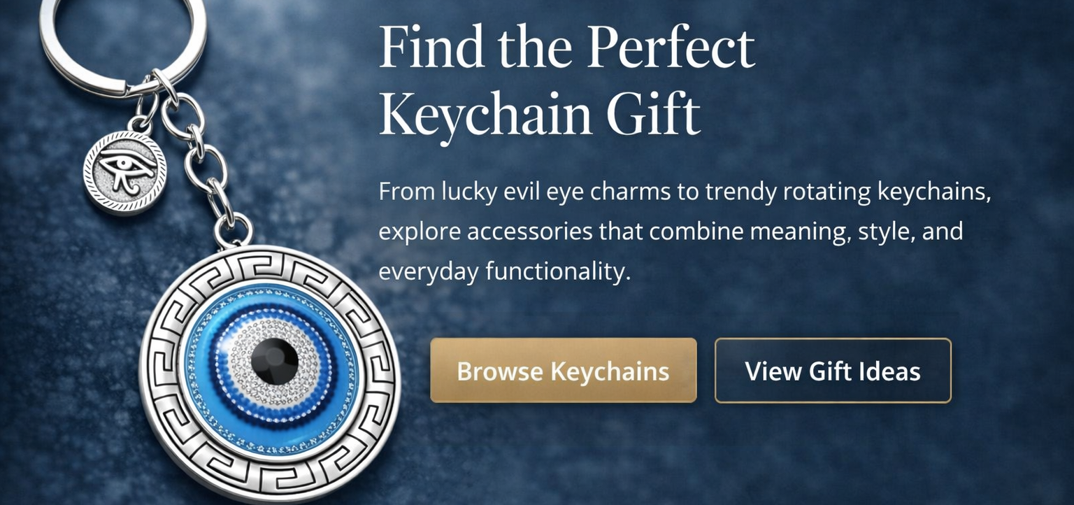Image resolution: width=1074 pixels, height=505 pixels.
Task: Click the connector loop atop the round pendant
Action: [233, 231]
